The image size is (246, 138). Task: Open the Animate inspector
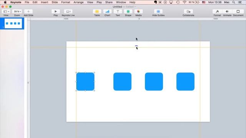tap(227, 11)
